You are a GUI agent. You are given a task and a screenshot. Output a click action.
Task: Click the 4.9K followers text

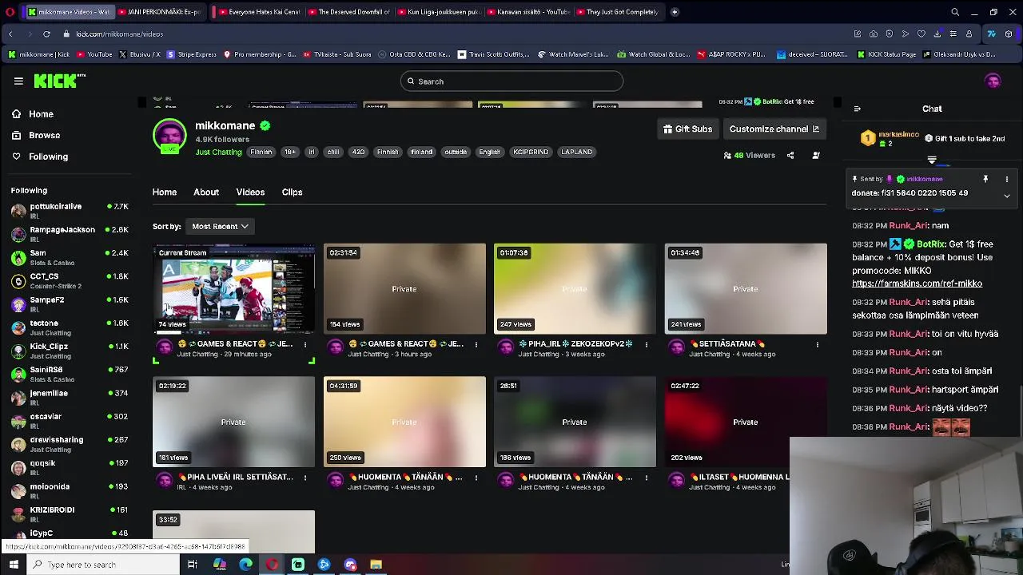click(x=222, y=139)
